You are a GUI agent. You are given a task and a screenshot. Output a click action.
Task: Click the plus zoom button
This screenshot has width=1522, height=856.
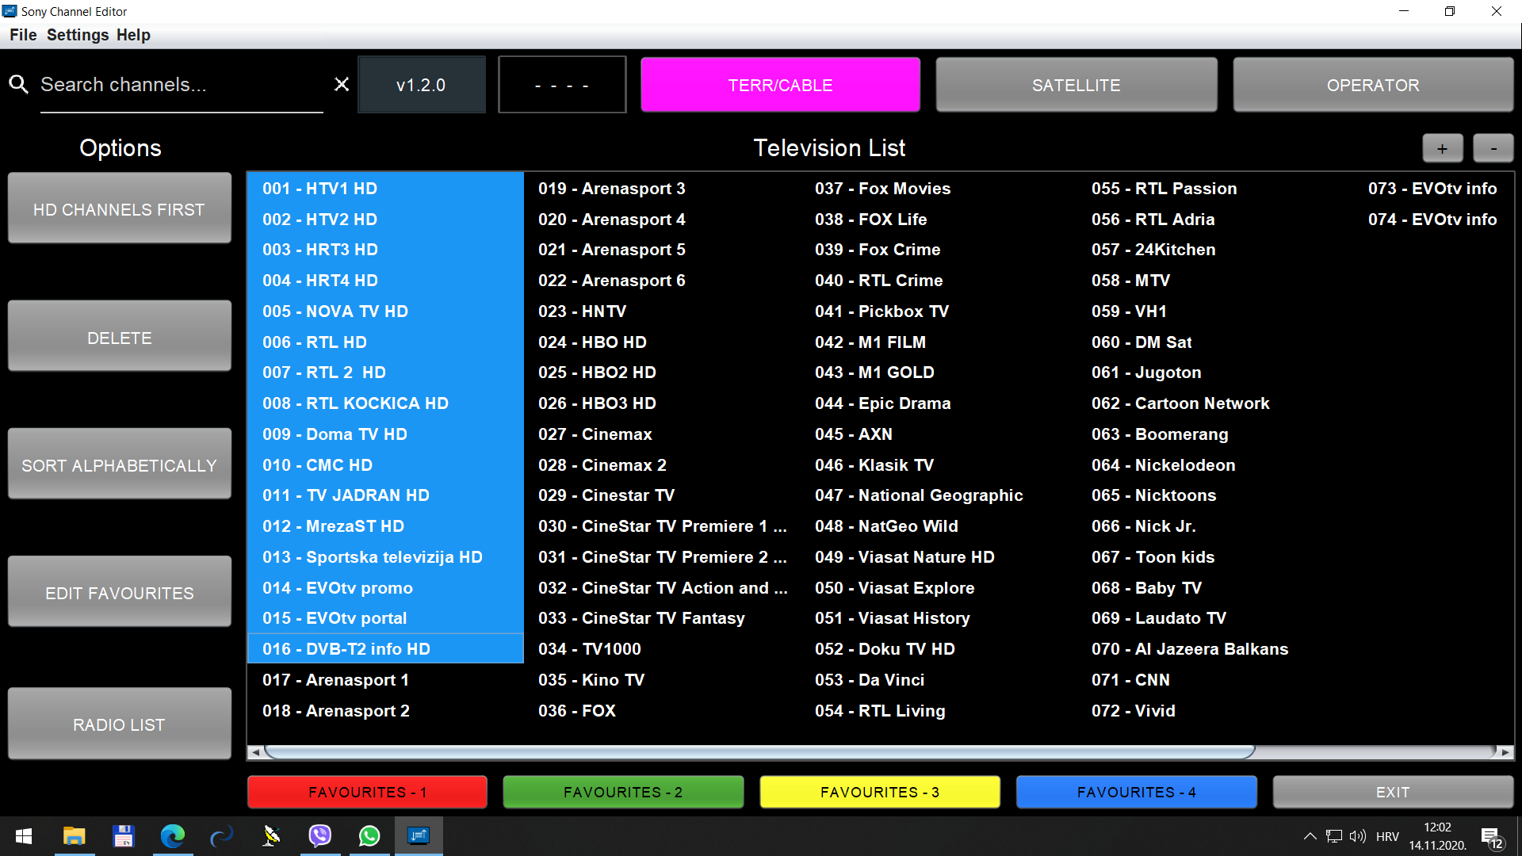pos(1442,148)
